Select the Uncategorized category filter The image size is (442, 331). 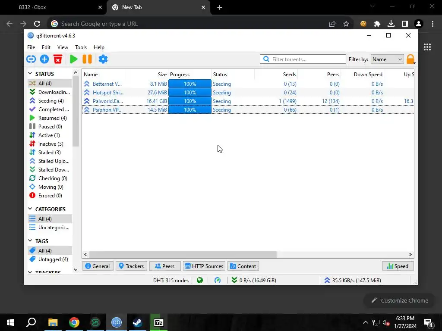(50, 228)
